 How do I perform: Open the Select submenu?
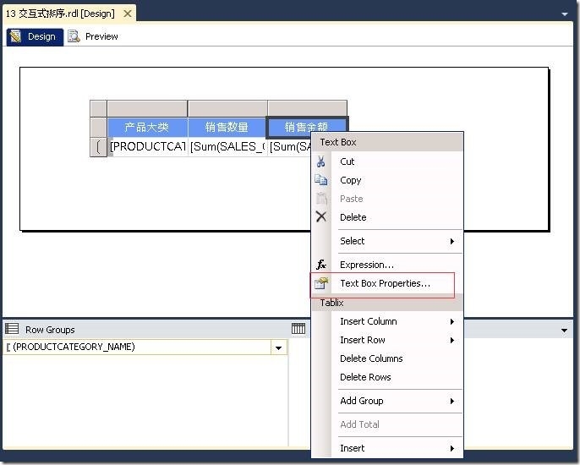coord(387,241)
